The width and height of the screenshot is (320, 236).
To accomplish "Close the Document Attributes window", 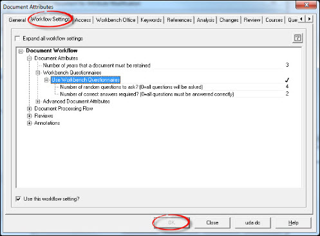I will coord(306,5).
